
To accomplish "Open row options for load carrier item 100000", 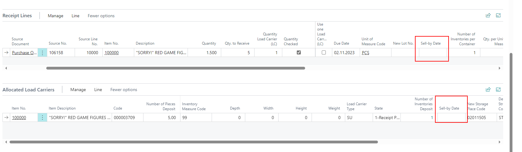I will click(x=42, y=118).
